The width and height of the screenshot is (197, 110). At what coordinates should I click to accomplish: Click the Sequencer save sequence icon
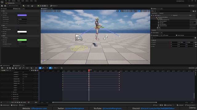(x=7, y=68)
